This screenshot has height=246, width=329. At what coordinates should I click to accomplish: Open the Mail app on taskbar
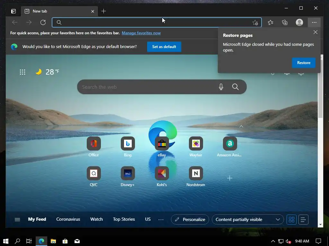pyautogui.click(x=77, y=241)
